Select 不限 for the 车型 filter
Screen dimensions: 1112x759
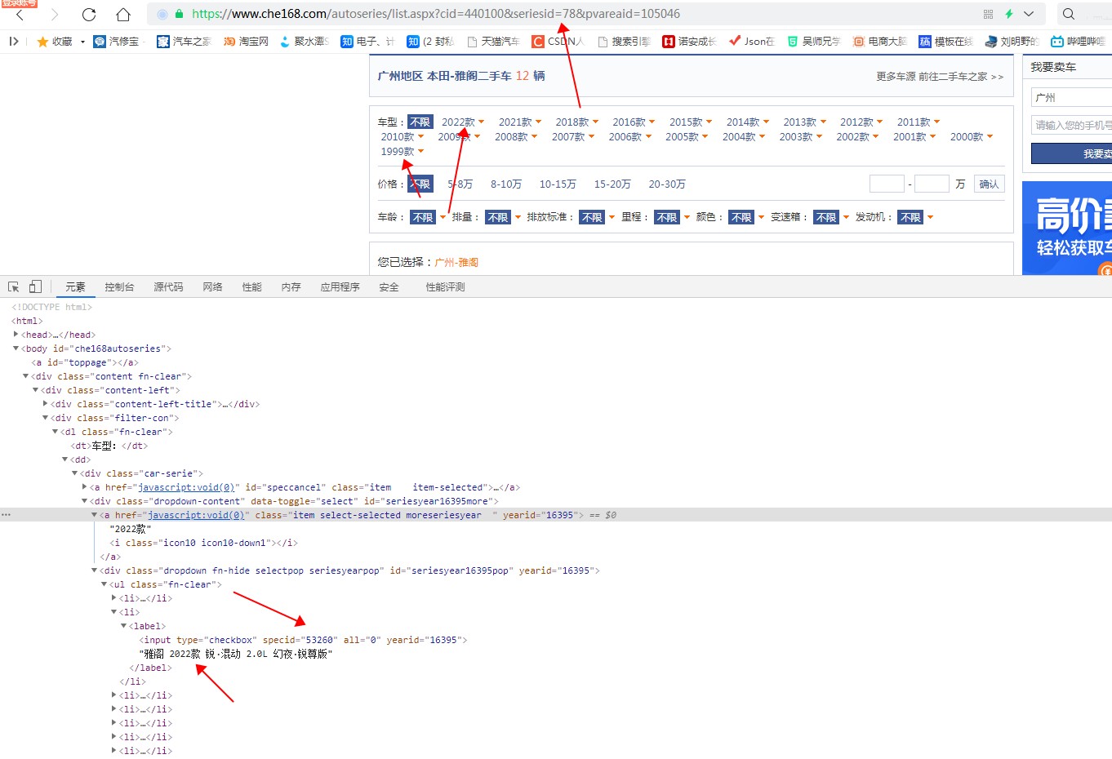tap(420, 121)
